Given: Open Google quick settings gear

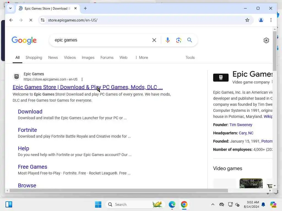Looking at the screenshot, I should click(266, 40).
